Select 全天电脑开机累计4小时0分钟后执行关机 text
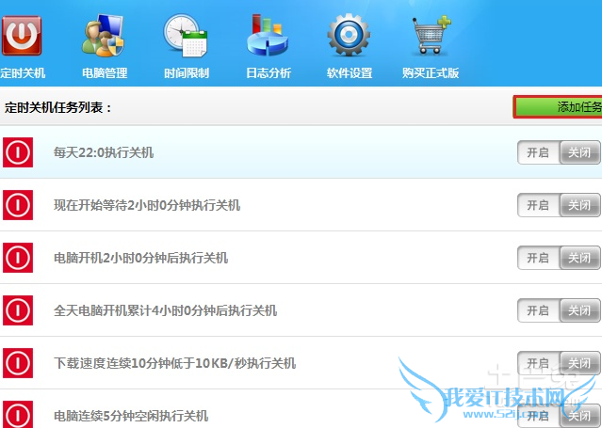 point(165,310)
